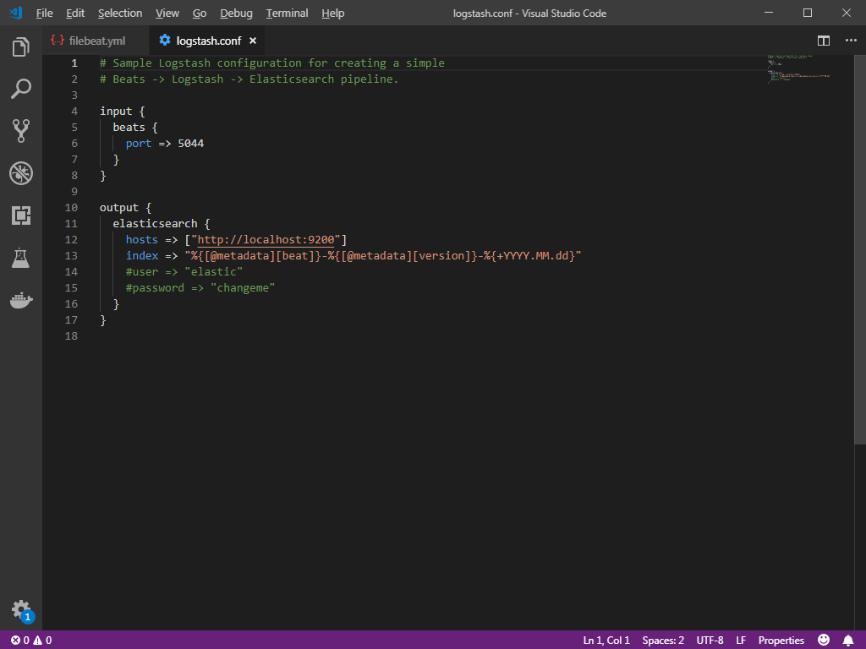Viewport: 866px width, 649px height.
Task: Click the value 5044 on line 6
Action: click(x=190, y=144)
